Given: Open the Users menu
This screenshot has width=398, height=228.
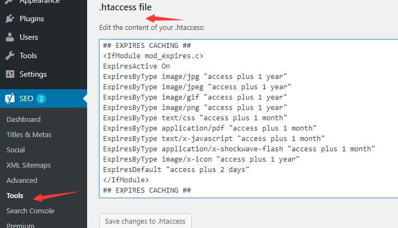Looking at the screenshot, I should (29, 38).
